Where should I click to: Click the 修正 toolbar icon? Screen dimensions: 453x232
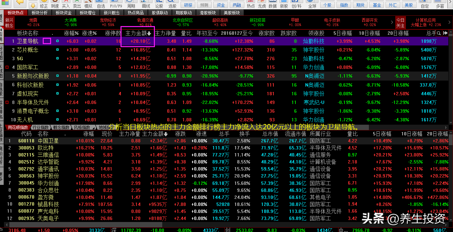44,4
